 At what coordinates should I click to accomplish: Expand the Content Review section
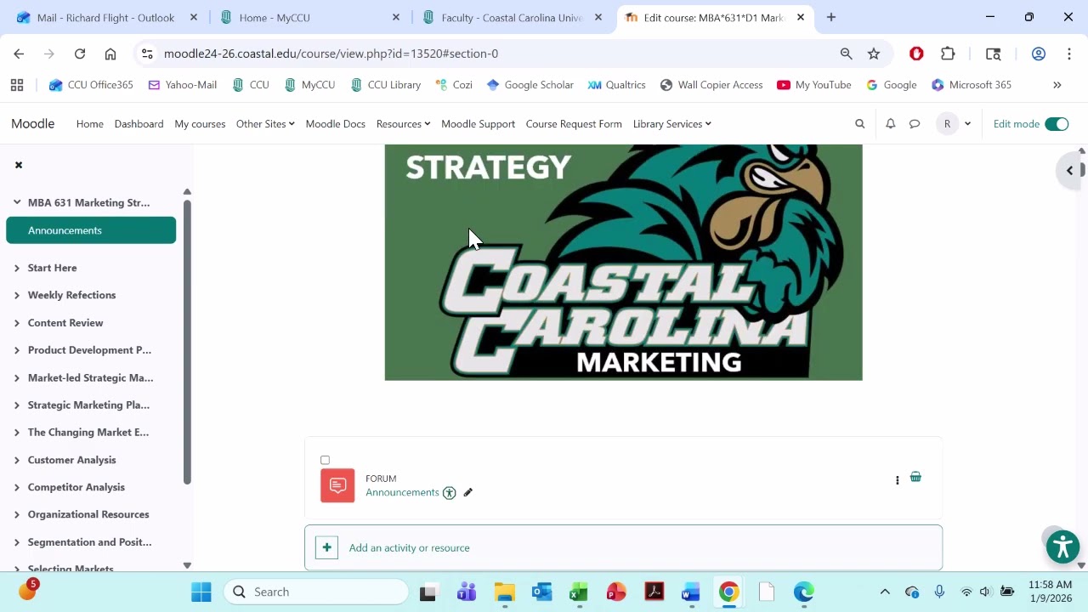pyautogui.click(x=17, y=323)
